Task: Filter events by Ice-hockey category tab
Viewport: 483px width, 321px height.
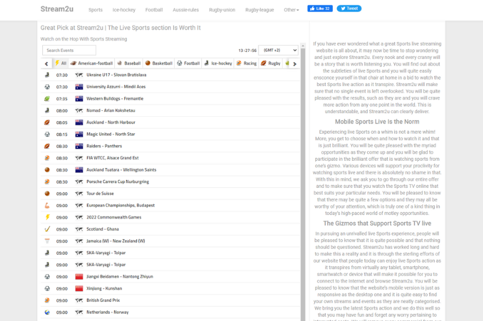Action: [218, 63]
